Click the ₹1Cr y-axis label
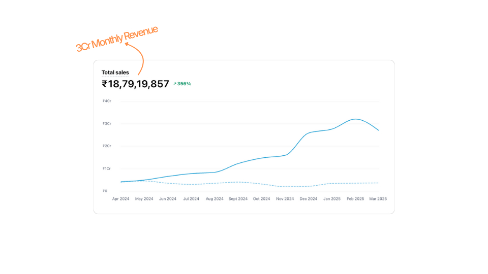Image resolution: width=488 pixels, height=274 pixels. [x=107, y=168]
